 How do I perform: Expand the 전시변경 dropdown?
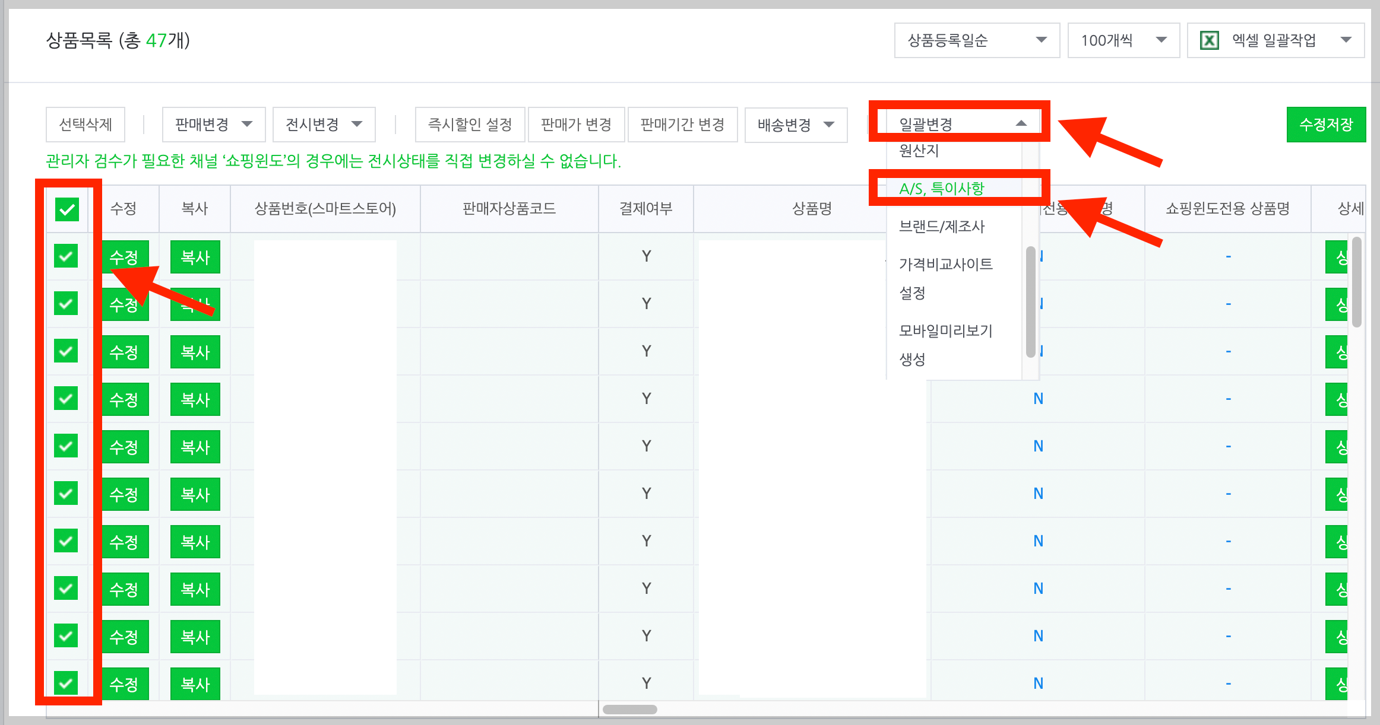tap(324, 125)
